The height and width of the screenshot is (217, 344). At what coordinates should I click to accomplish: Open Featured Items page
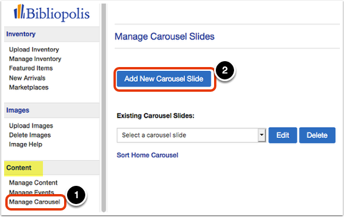point(31,68)
